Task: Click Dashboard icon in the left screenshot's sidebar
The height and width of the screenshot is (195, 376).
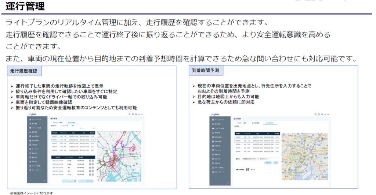Action: [x=30, y=119]
